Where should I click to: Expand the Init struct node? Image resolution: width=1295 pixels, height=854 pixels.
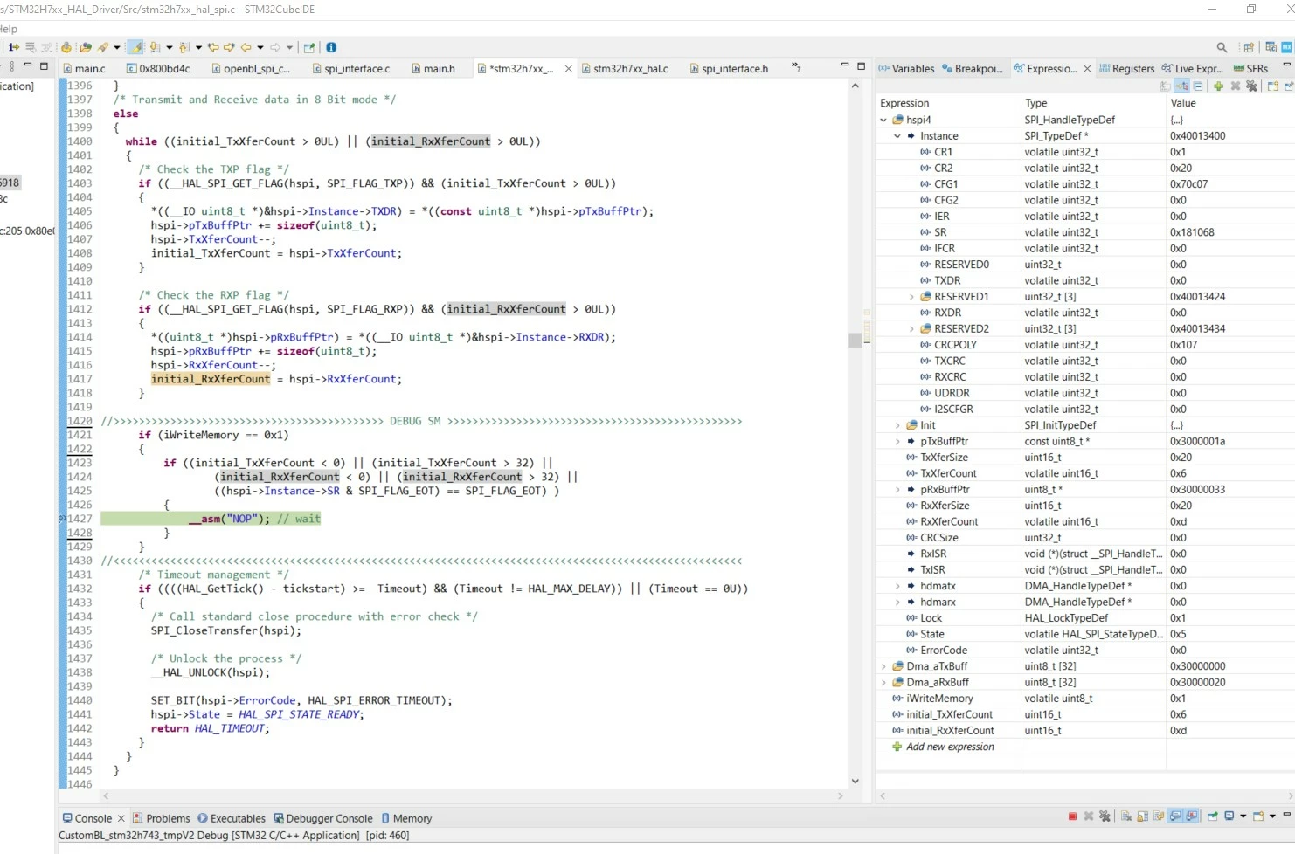coord(897,425)
